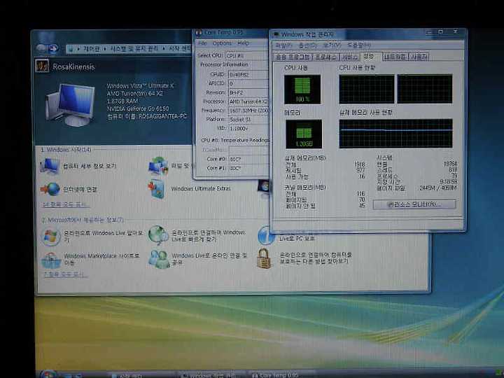
Task: Switch to the Users tab in Task Manager
Action: 419,57
